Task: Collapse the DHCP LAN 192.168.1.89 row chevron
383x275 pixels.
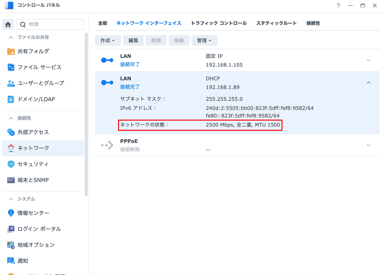Action: (368, 83)
